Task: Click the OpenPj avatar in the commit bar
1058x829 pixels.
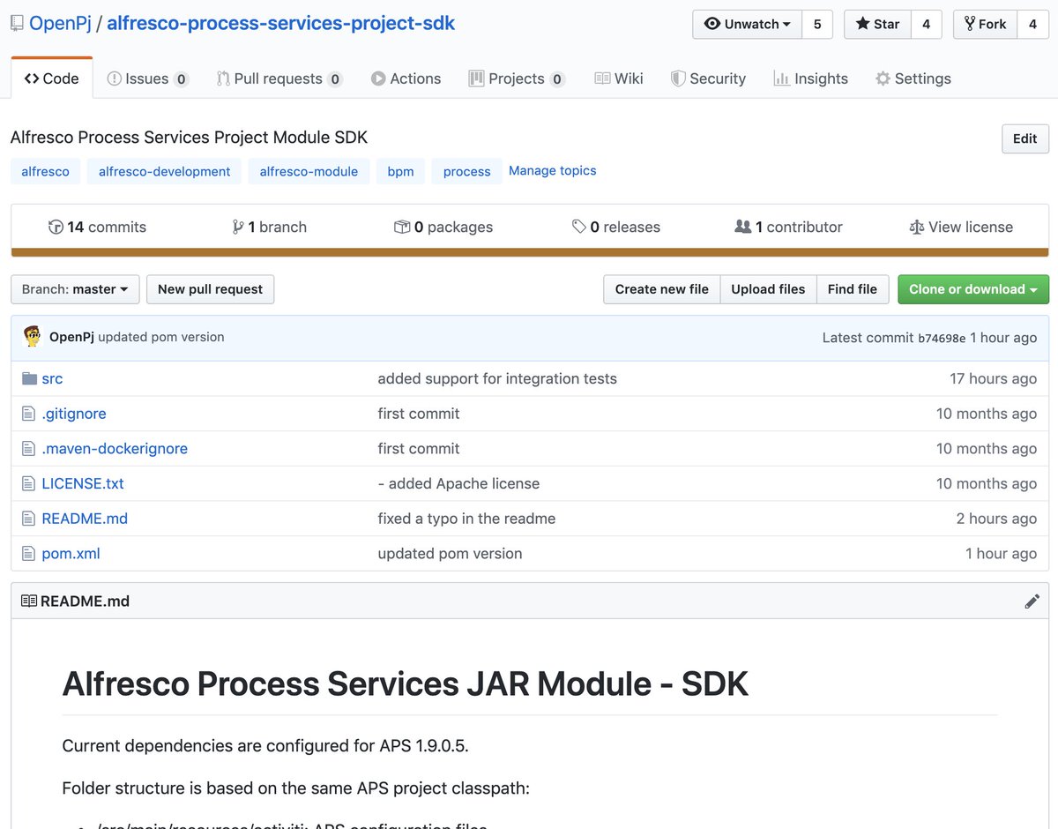Action: point(33,337)
